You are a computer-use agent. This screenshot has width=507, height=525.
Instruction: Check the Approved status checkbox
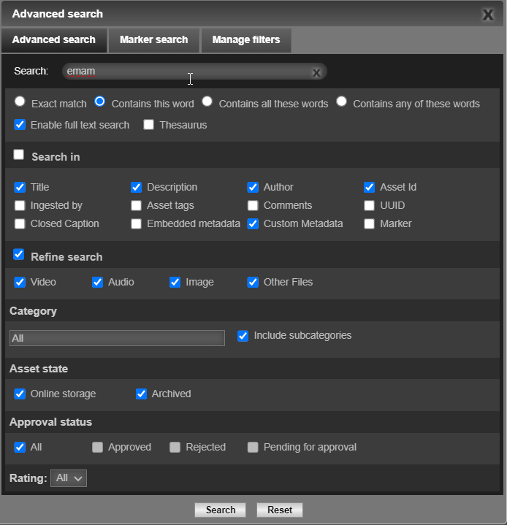[97, 448]
